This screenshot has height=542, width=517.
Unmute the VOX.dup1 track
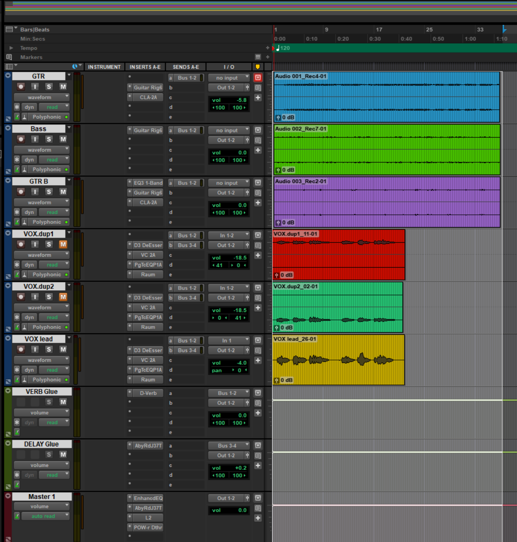(63, 244)
